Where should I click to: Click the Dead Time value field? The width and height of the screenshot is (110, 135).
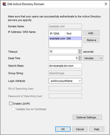pyautogui.click(x=63, y=58)
